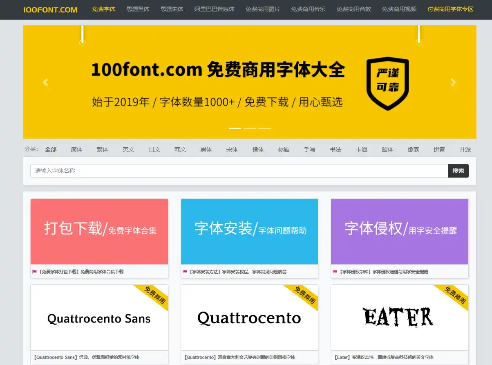The height and width of the screenshot is (365, 492).
Task: Open the 思源黑体 nav item
Action: click(138, 9)
